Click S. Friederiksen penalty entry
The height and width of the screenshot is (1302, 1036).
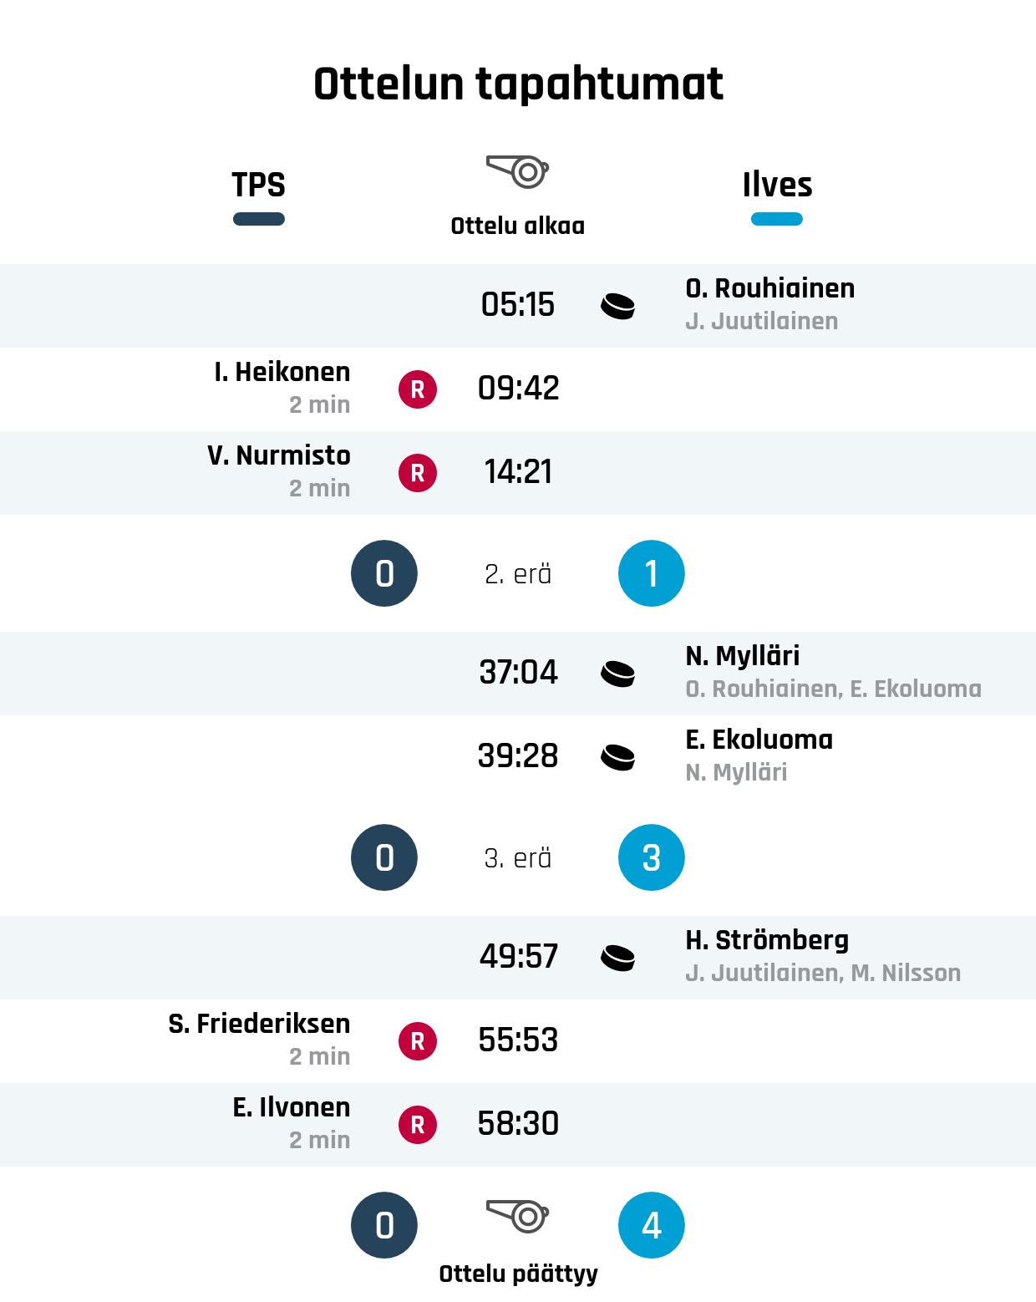coord(259,1024)
